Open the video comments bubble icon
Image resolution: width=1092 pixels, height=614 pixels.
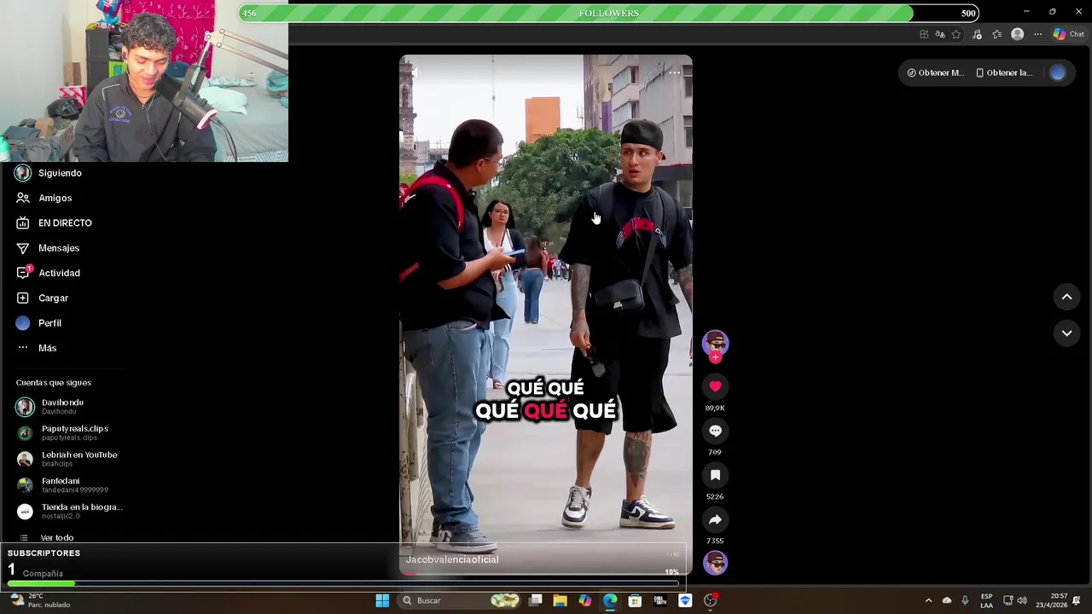coord(715,431)
